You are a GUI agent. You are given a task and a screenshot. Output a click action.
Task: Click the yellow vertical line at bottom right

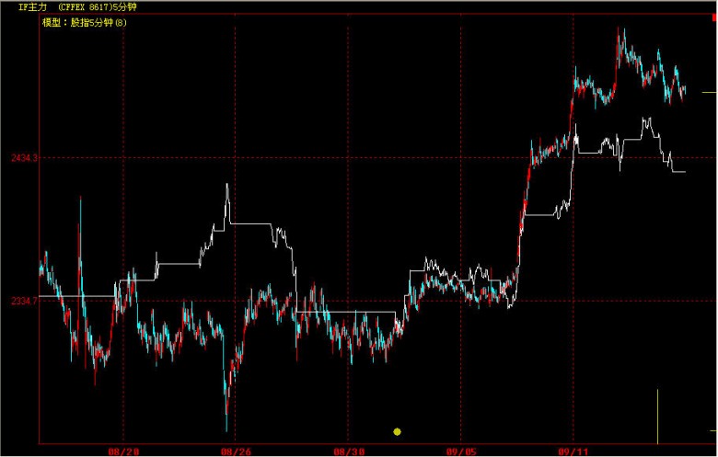657,416
